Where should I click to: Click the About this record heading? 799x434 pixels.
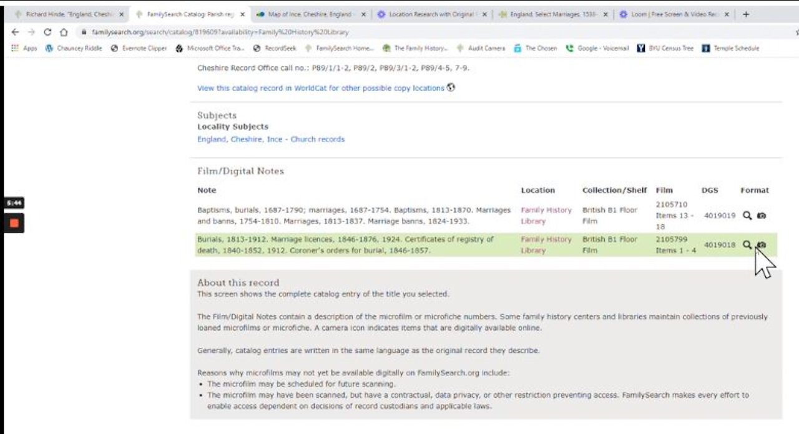(x=238, y=282)
